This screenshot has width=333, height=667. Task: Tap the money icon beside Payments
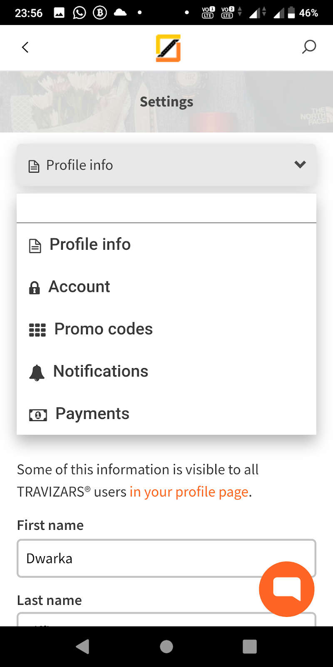coord(38,415)
